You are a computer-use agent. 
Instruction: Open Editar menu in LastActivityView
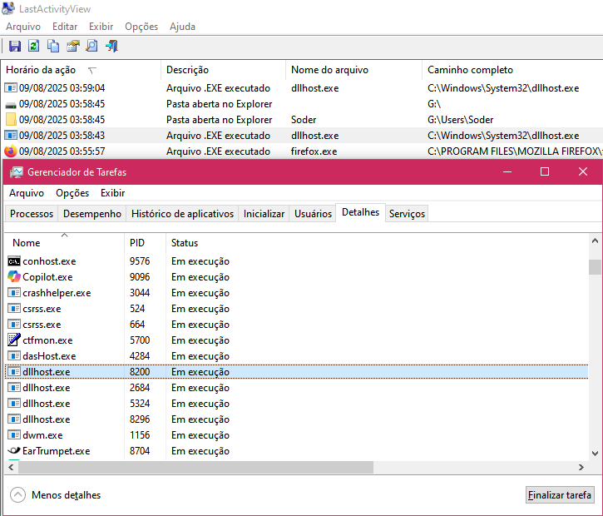click(x=65, y=27)
